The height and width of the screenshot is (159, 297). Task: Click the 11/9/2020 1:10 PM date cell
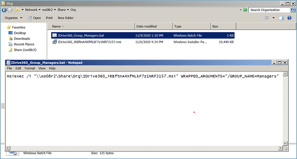click(x=149, y=35)
